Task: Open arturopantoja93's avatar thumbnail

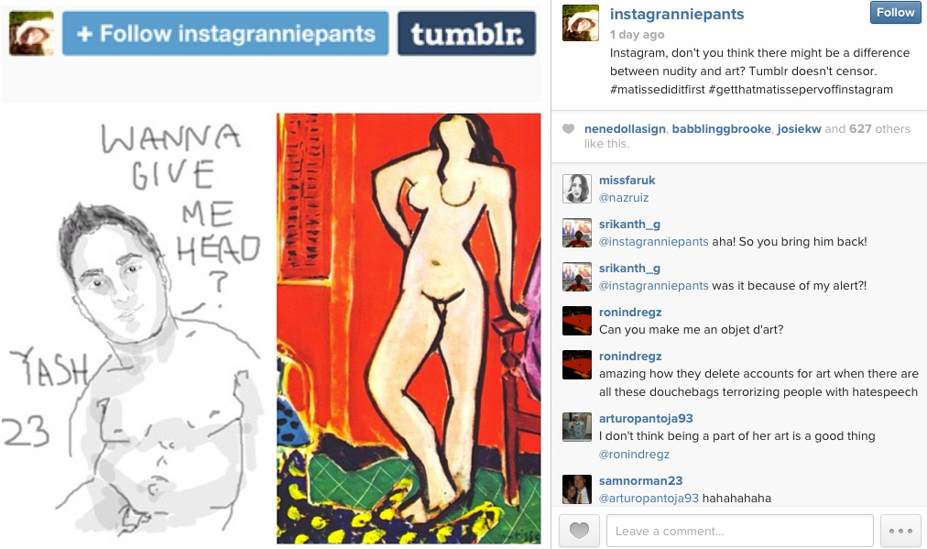Action: 577,427
